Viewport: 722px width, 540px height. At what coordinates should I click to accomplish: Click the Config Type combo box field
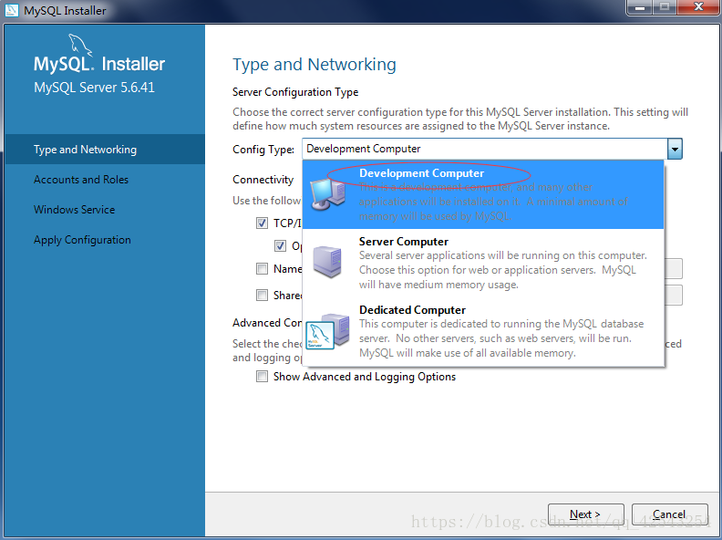[x=491, y=149]
